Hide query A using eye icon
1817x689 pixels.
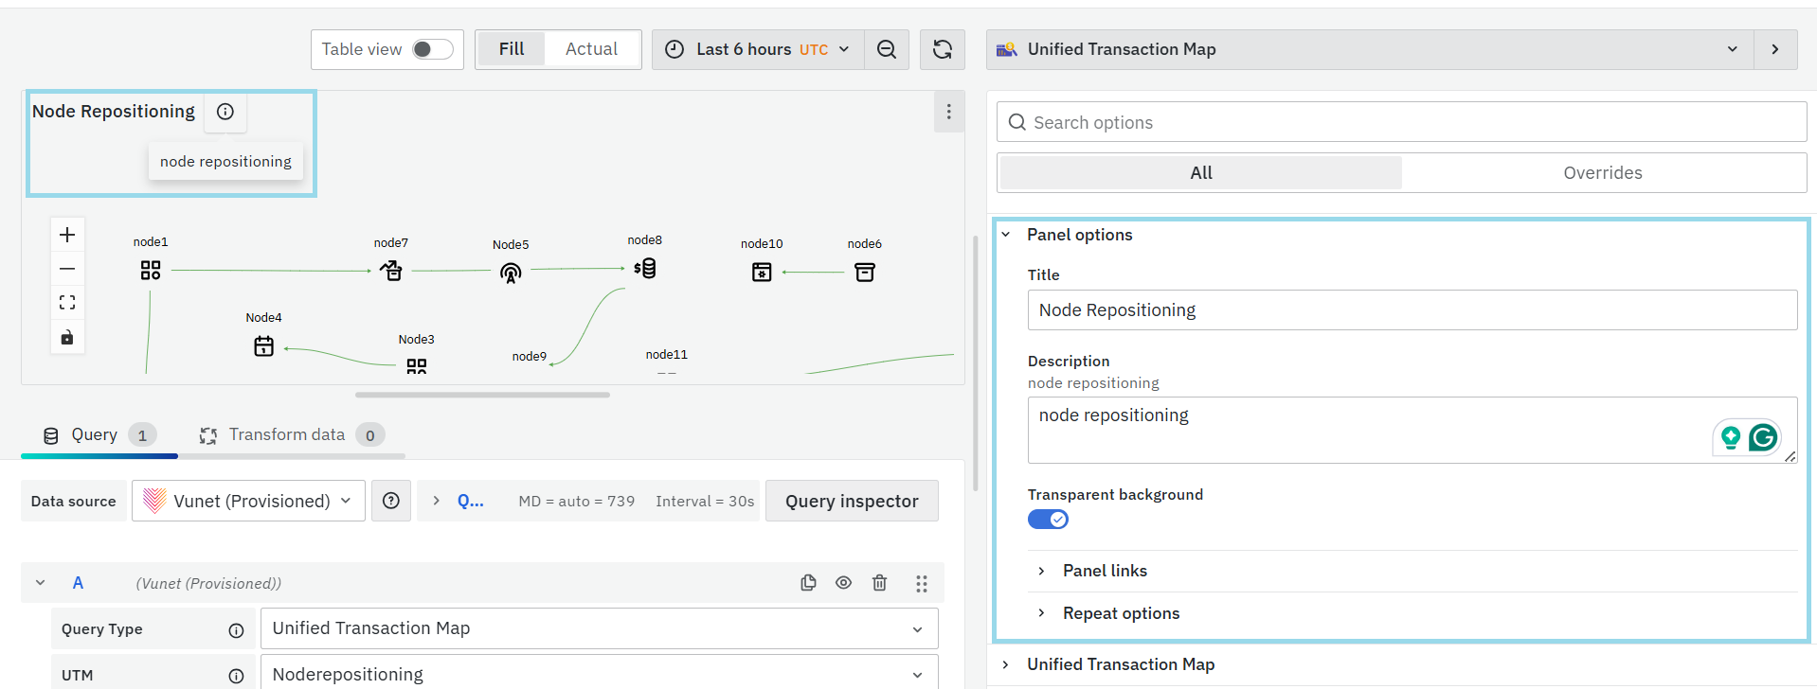(x=844, y=583)
